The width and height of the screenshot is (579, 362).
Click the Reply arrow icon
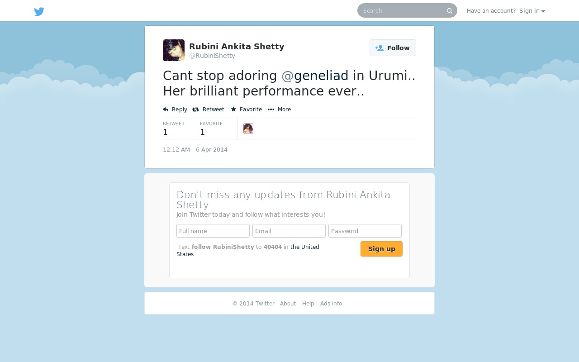(x=166, y=110)
